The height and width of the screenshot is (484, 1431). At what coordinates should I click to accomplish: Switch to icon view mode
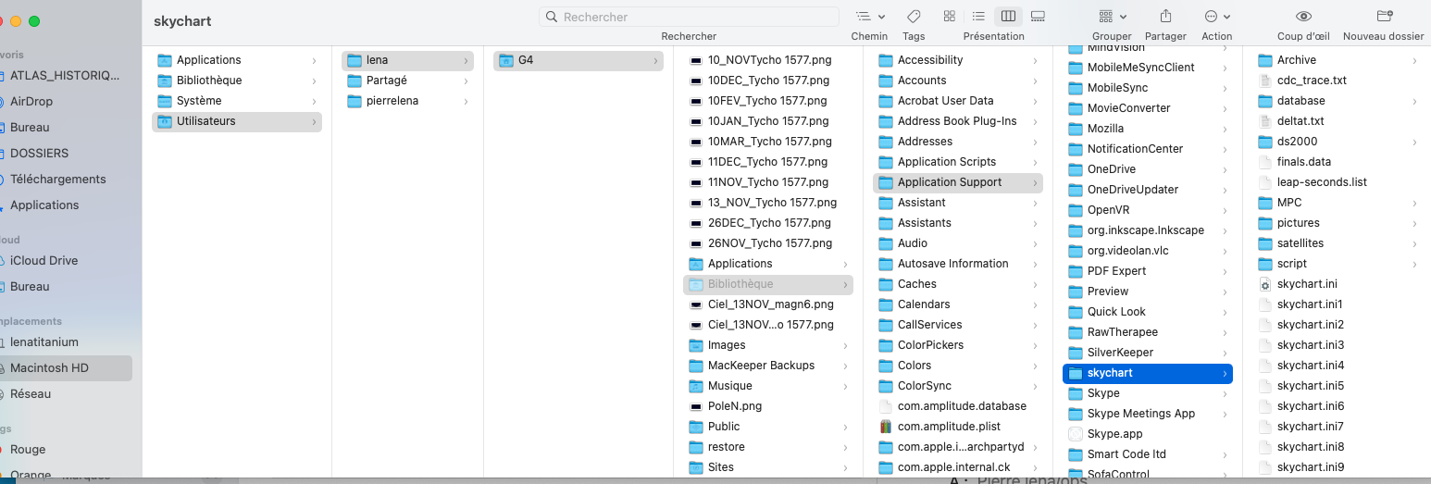point(949,17)
